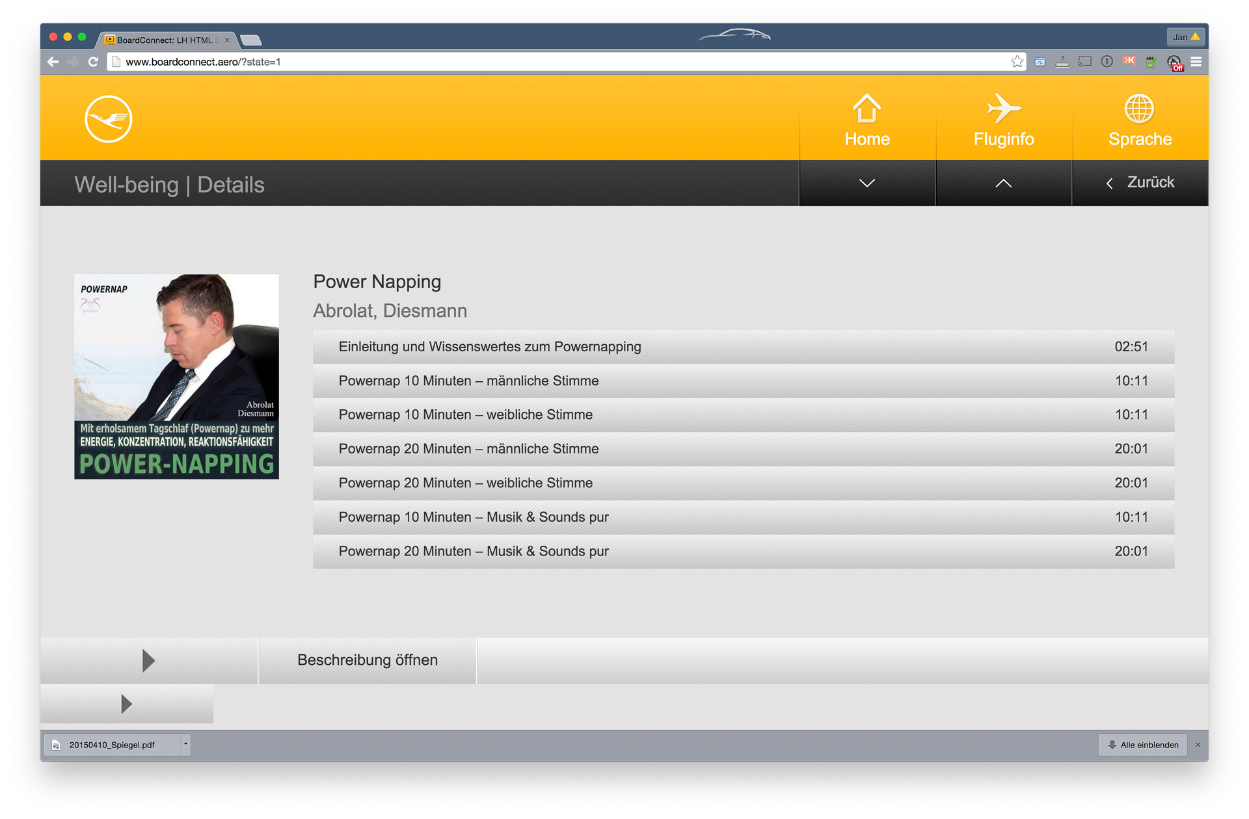Play track Einleitung und Wissenswertes zum Powernapping
1249x819 pixels.
pyautogui.click(x=744, y=347)
